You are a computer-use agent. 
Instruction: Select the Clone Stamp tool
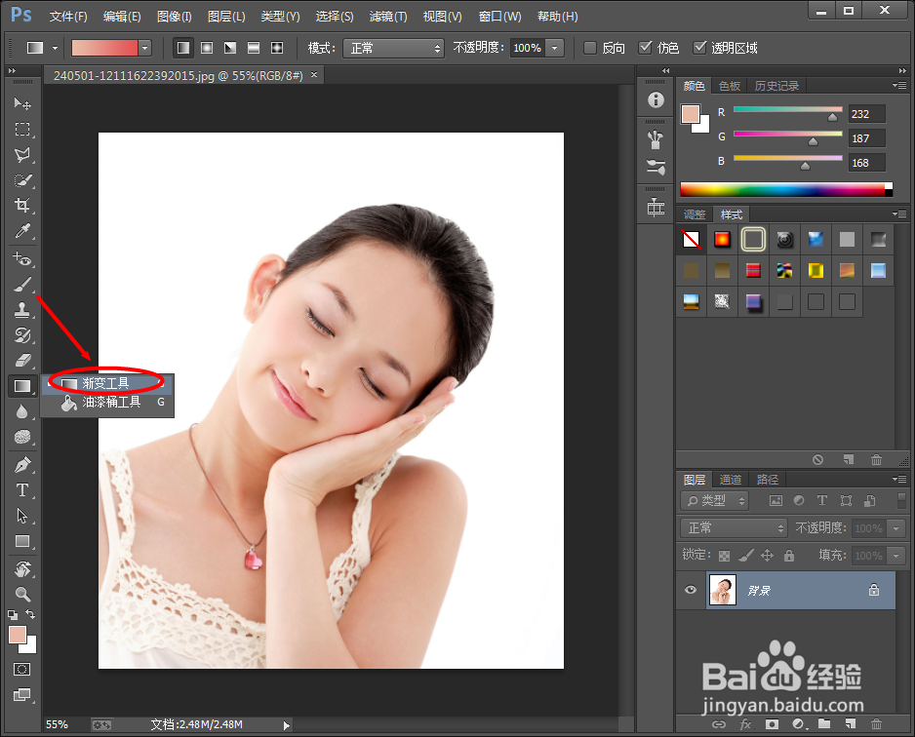22,309
